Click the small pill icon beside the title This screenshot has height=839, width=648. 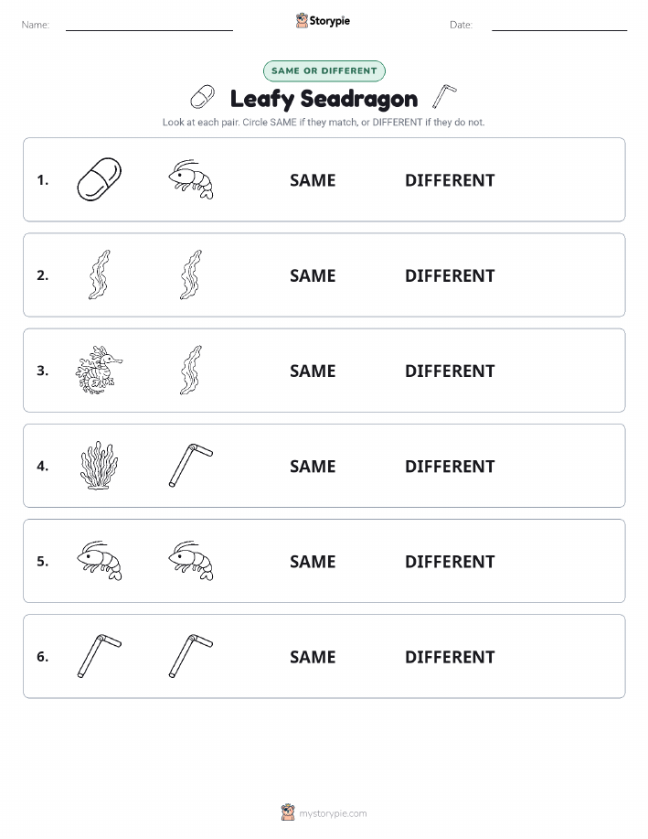(x=203, y=97)
